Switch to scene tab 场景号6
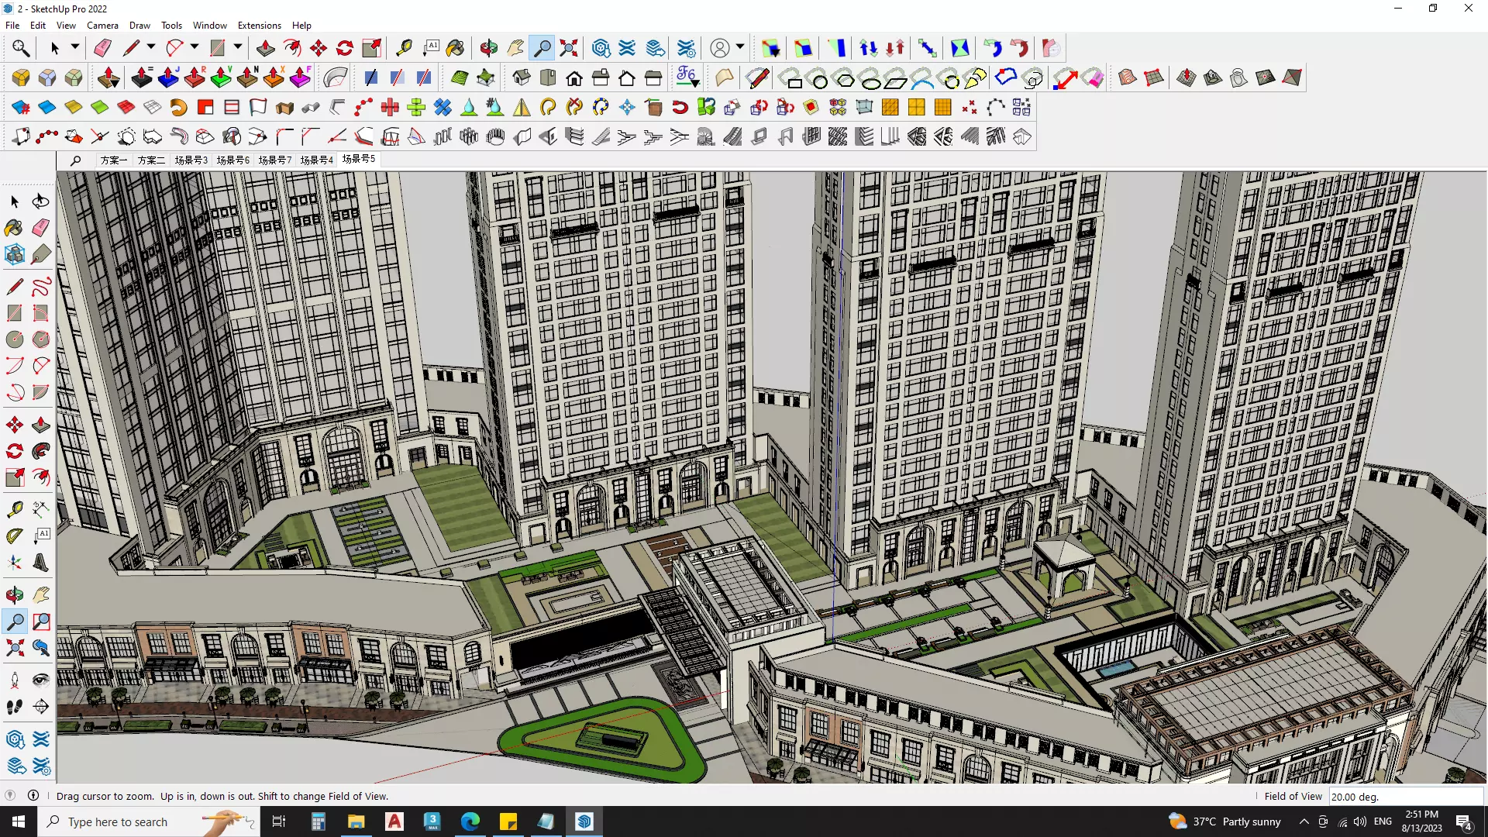Image resolution: width=1488 pixels, height=837 pixels. 233,160
